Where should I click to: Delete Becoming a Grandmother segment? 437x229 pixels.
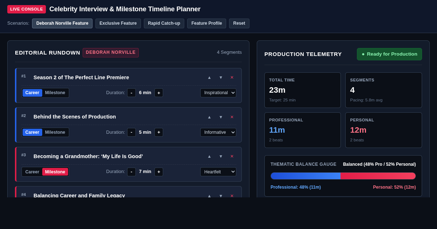(x=232, y=156)
